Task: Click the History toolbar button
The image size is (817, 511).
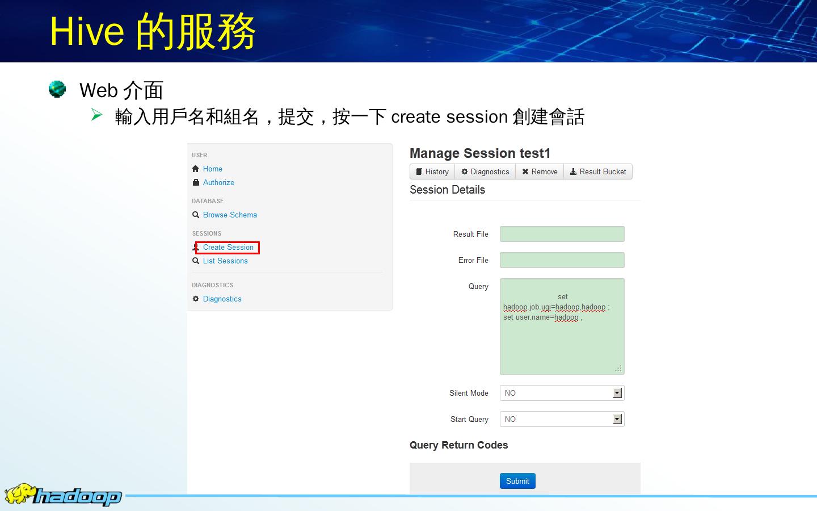Action: 432,171
